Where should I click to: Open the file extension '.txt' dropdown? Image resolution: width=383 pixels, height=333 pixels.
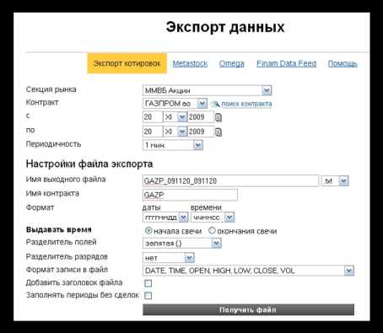[x=335, y=181]
